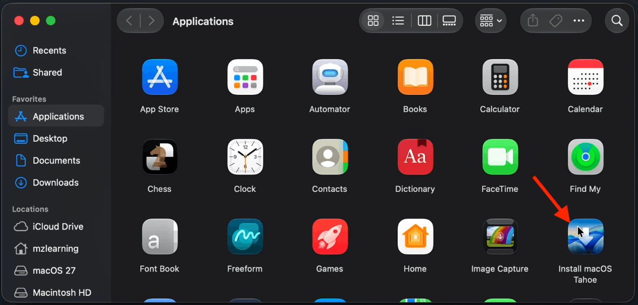
Task: Click the 'Install macOS Tahoe' name label
Action: pos(585,274)
